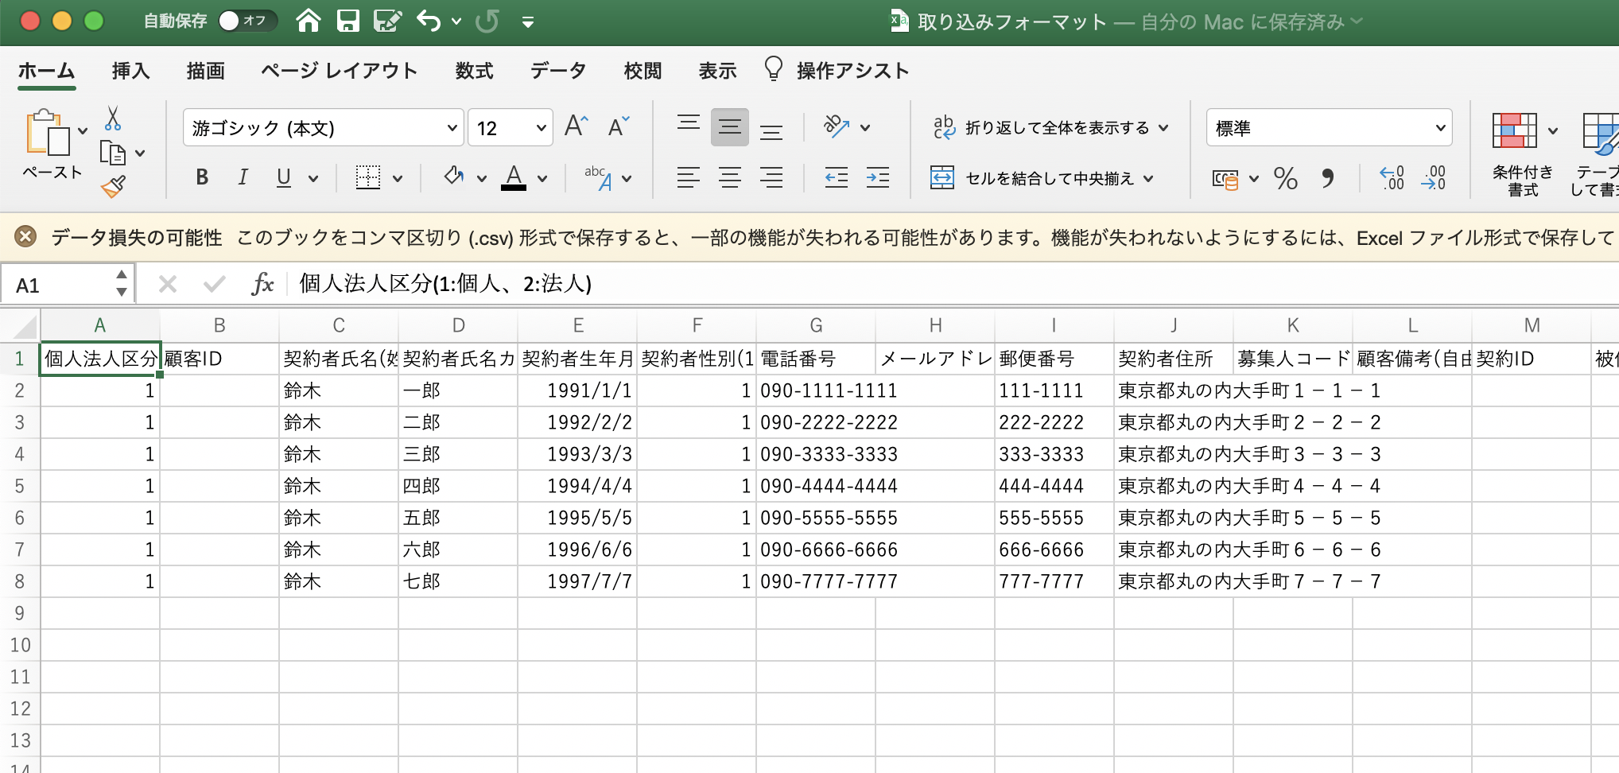Toggle 自動保存 (AutoSave) on
This screenshot has height=773, width=1619.
point(247,21)
